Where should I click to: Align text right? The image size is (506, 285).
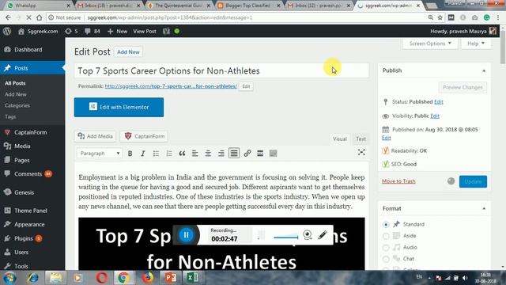pos(221,154)
